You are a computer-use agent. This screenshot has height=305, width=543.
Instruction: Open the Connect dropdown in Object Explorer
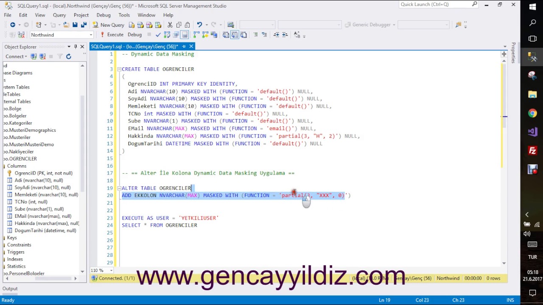coord(16,56)
